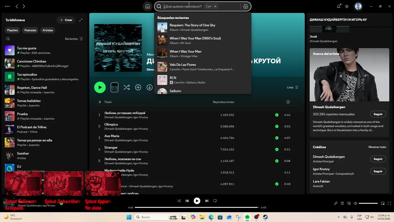This screenshot has width=394, height=222.
Task: Open recent search Requiem: The Story of One Sky
Action: point(203,27)
